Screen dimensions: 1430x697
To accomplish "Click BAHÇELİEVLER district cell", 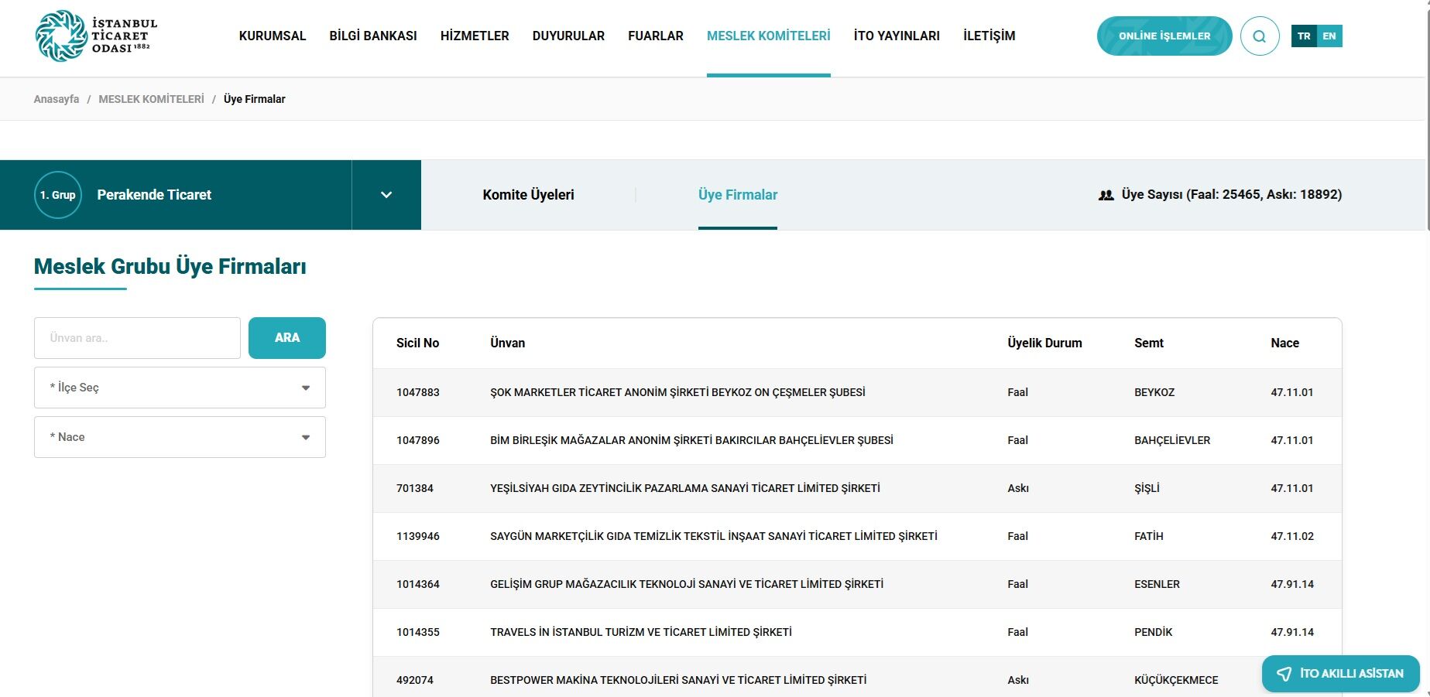I will [1172, 440].
